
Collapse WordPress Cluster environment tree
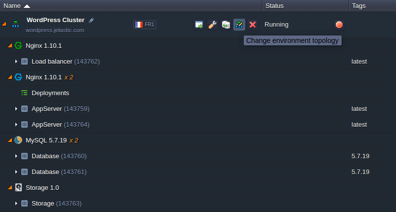4,24
